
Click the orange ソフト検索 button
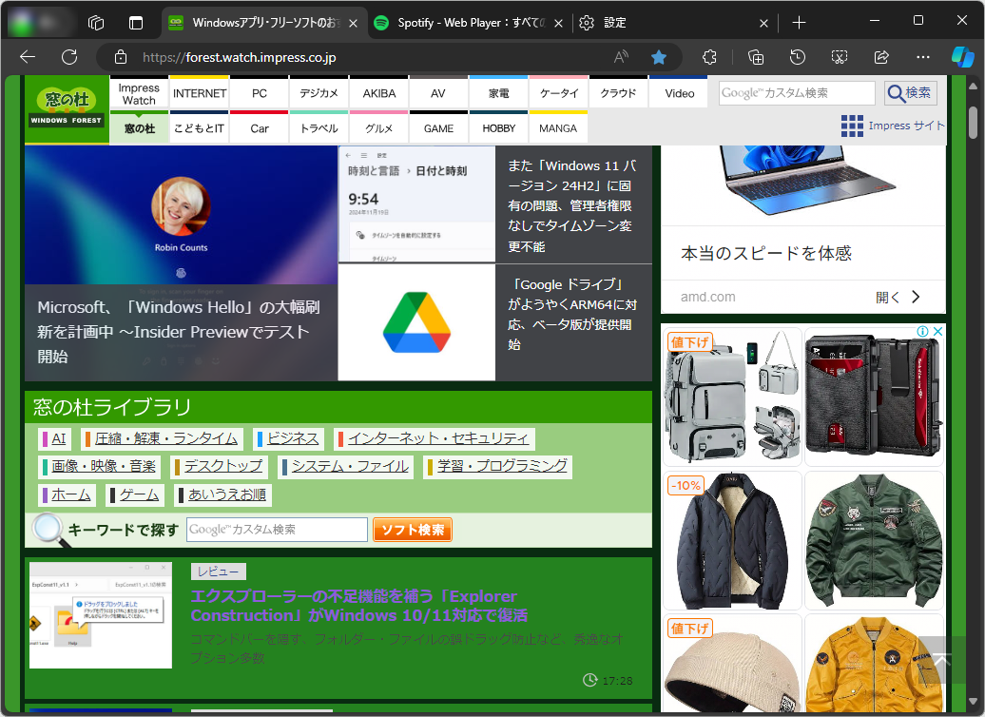tap(415, 530)
